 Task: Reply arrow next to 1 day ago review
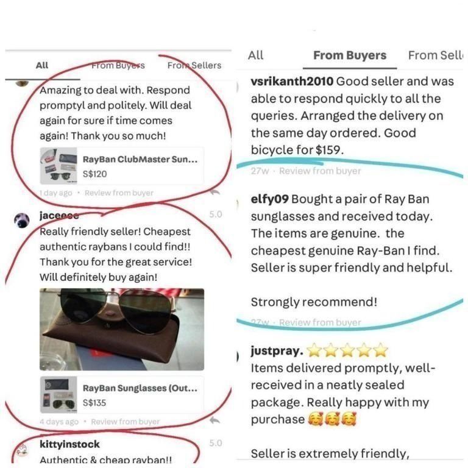coord(215,193)
